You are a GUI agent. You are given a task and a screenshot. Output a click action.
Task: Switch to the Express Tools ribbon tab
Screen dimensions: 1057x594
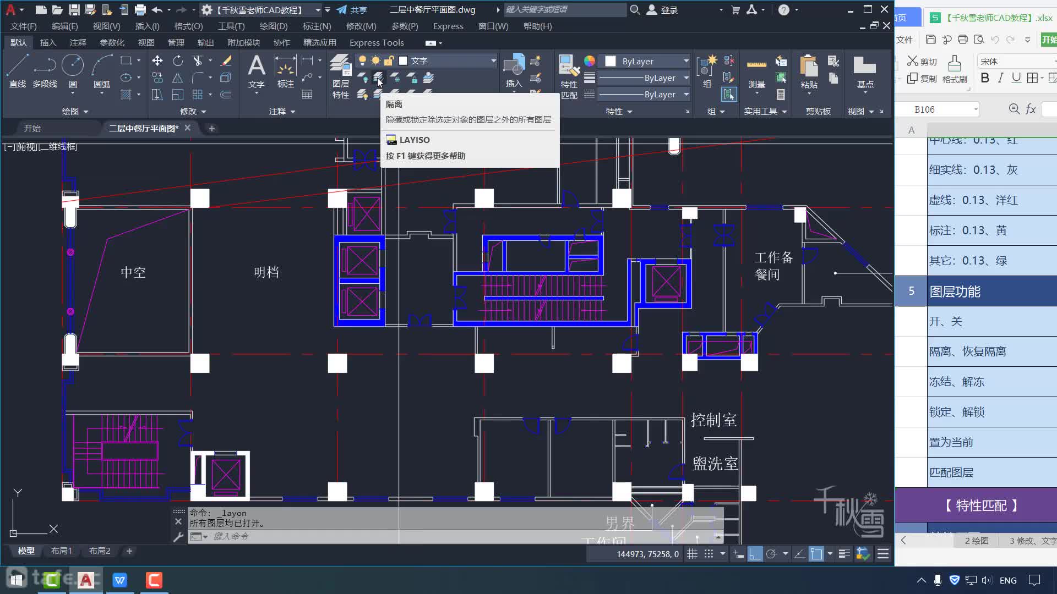(x=377, y=42)
